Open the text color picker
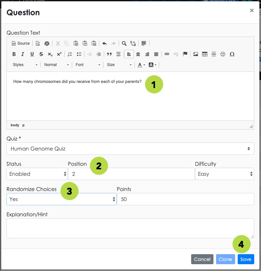 click(x=141, y=65)
